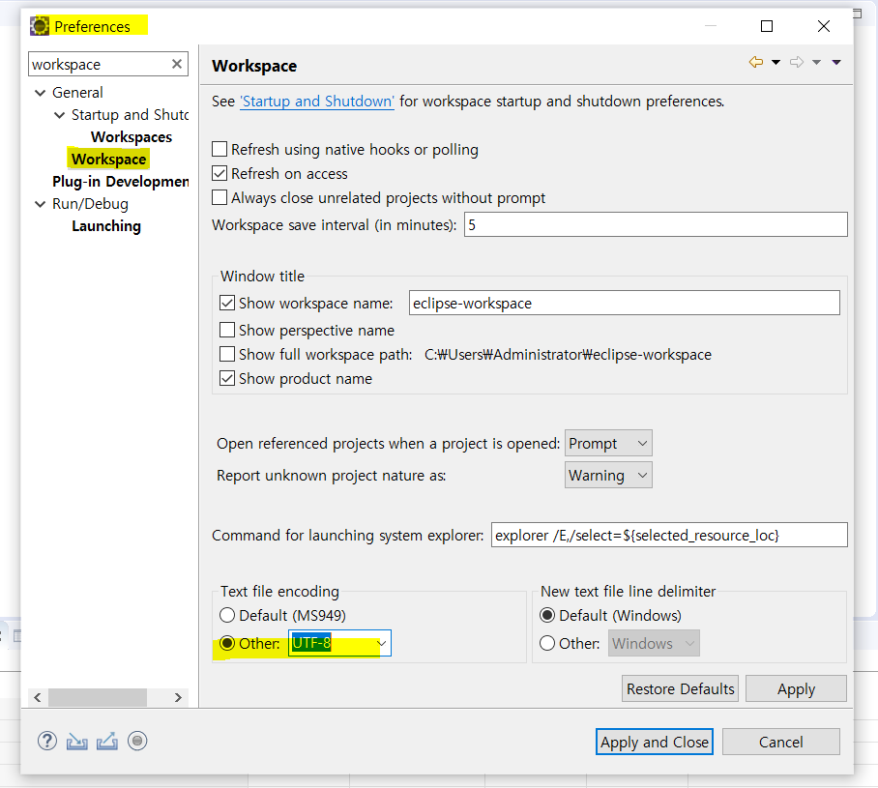878x788 pixels.
Task: Select Default (MS949) encoding radio button
Action: point(227,615)
